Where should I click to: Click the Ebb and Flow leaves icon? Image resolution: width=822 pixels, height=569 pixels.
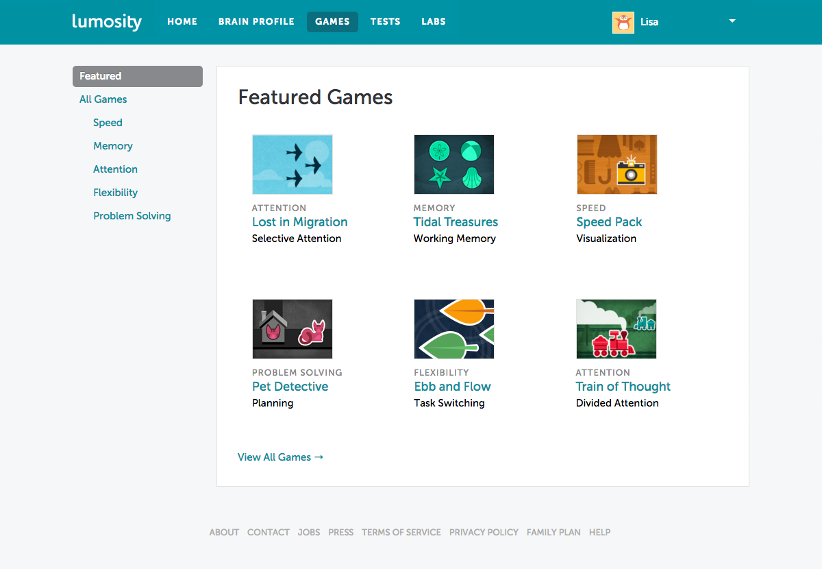pos(453,329)
